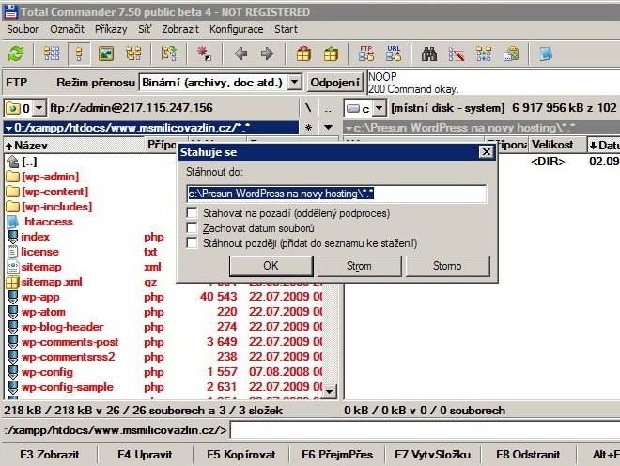This screenshot has height=466, width=620.
Task: Sort by right panel Velikost column header
Action: pos(556,146)
